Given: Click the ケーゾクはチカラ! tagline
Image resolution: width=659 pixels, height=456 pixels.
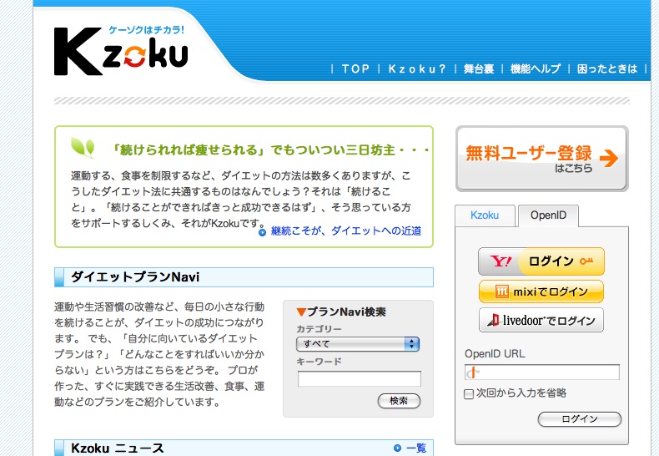Looking at the screenshot, I should (x=146, y=30).
